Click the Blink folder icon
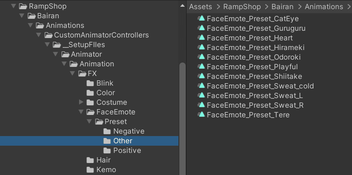352x175 pixels. (x=90, y=83)
